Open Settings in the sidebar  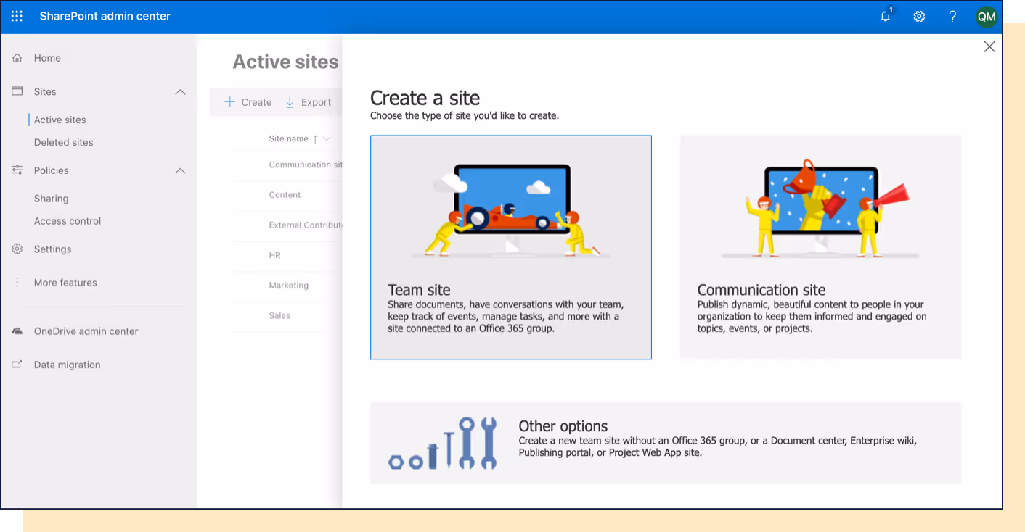(x=53, y=249)
